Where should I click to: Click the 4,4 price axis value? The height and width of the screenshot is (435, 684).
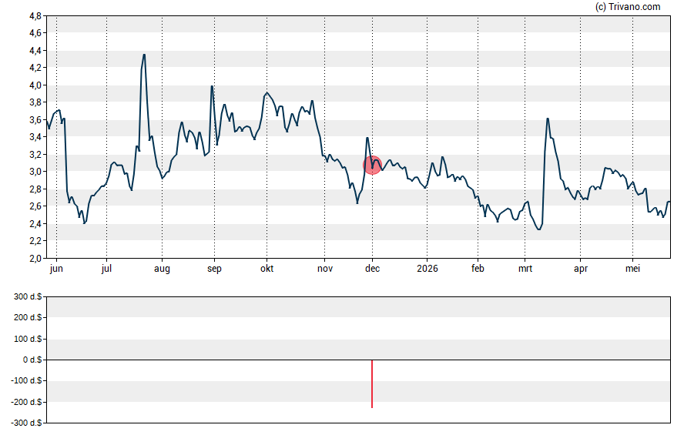point(35,51)
